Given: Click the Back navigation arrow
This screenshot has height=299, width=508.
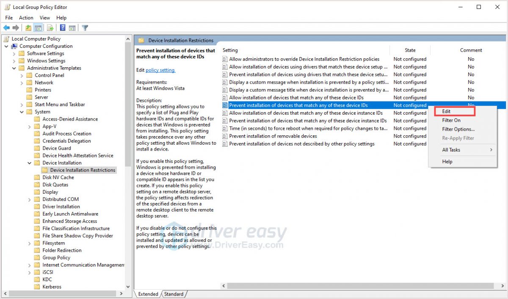Looking at the screenshot, I should (x=7, y=27).
